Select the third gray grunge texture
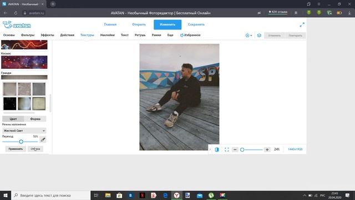Screen dimensions: 355x200 [39, 89]
